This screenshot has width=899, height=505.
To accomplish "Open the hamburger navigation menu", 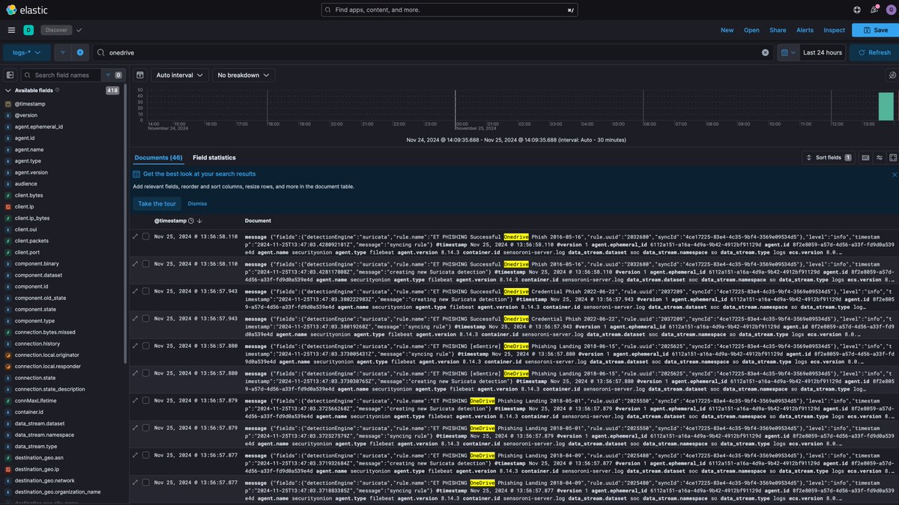I will pyautogui.click(x=11, y=30).
